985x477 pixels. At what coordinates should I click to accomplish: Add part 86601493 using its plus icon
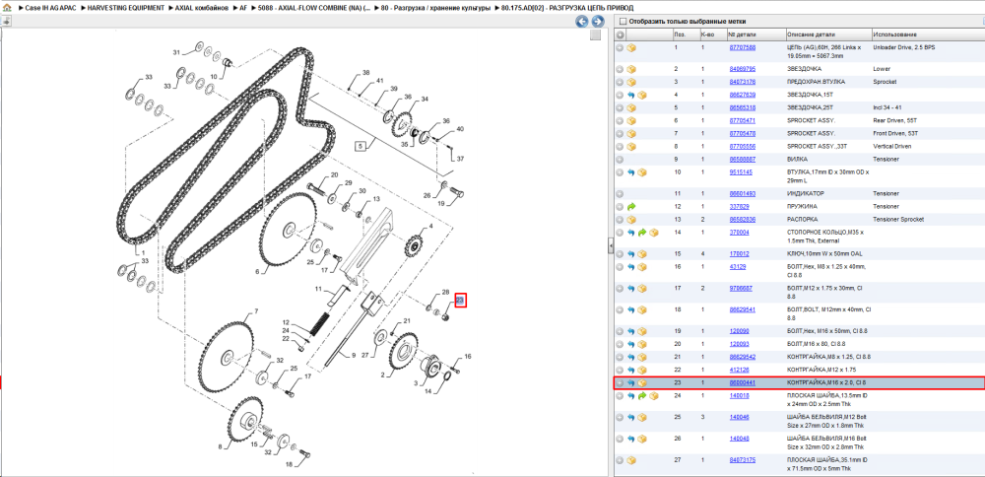coord(620,193)
